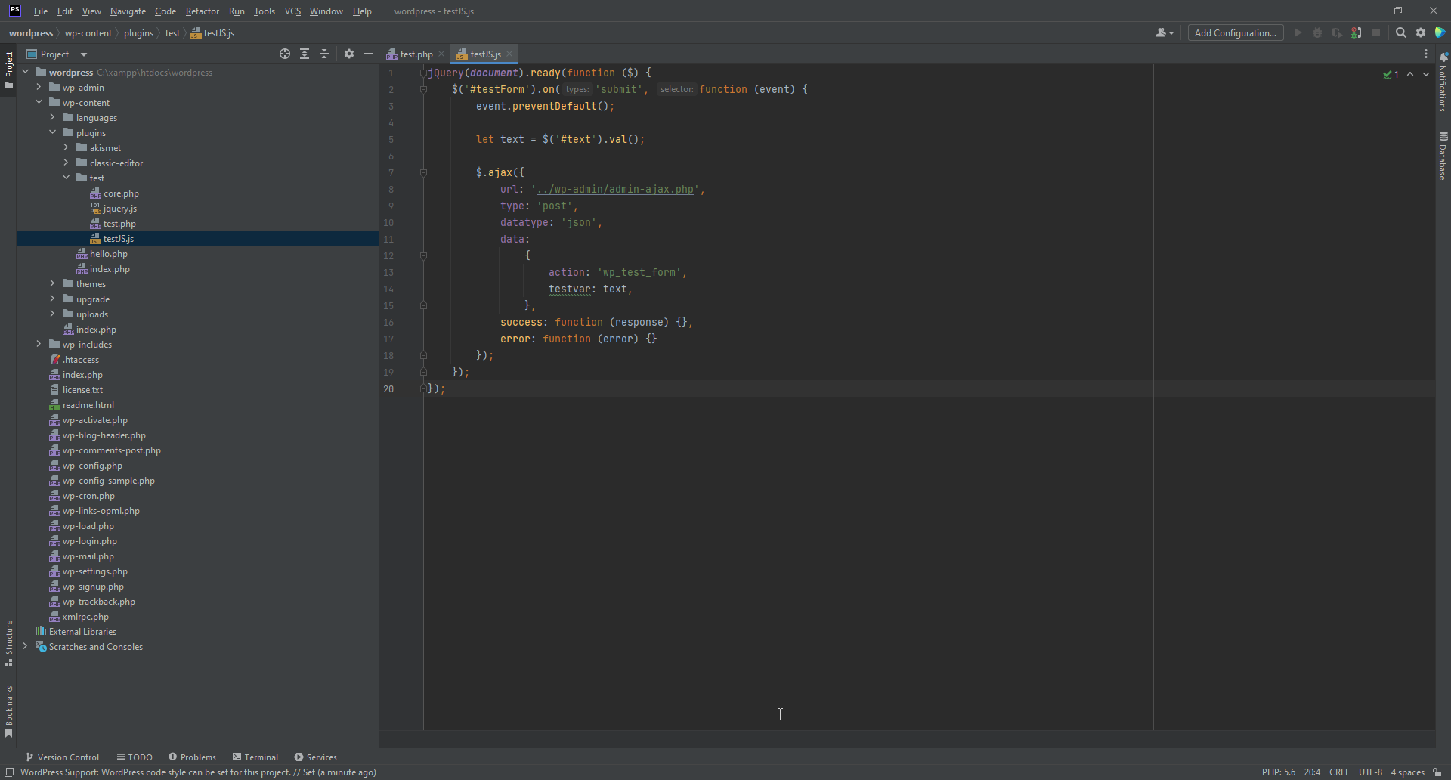Click wp-content breadcrumb in navigation bar

88,33
